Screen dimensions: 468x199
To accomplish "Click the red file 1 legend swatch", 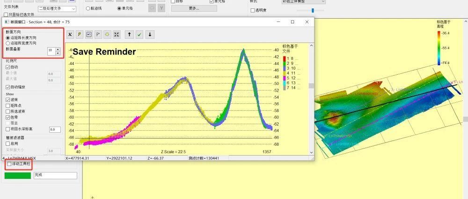I will [285, 58].
